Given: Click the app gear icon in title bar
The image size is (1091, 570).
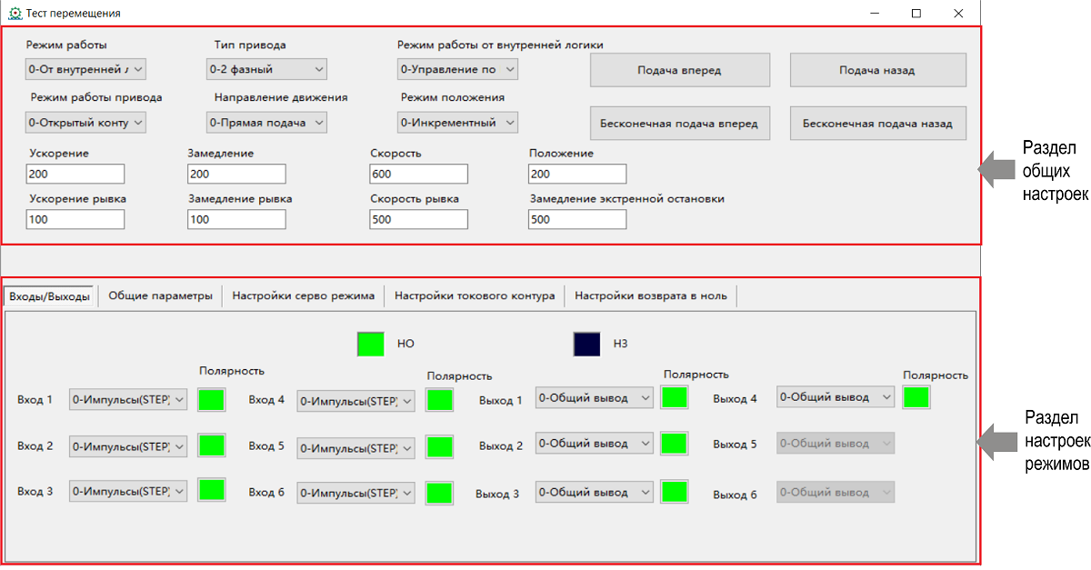Looking at the screenshot, I should [x=15, y=14].
